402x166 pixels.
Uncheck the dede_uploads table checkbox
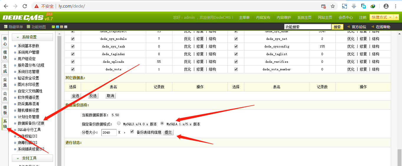(73, 62)
